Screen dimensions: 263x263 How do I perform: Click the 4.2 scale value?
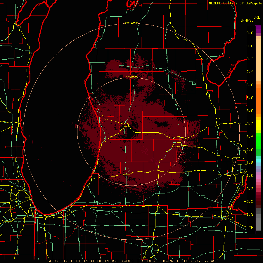coord(250,124)
